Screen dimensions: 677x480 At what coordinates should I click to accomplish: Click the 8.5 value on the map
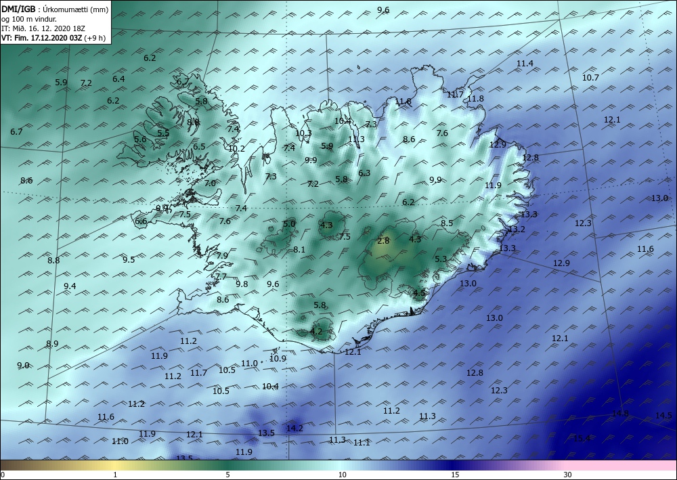click(x=447, y=223)
